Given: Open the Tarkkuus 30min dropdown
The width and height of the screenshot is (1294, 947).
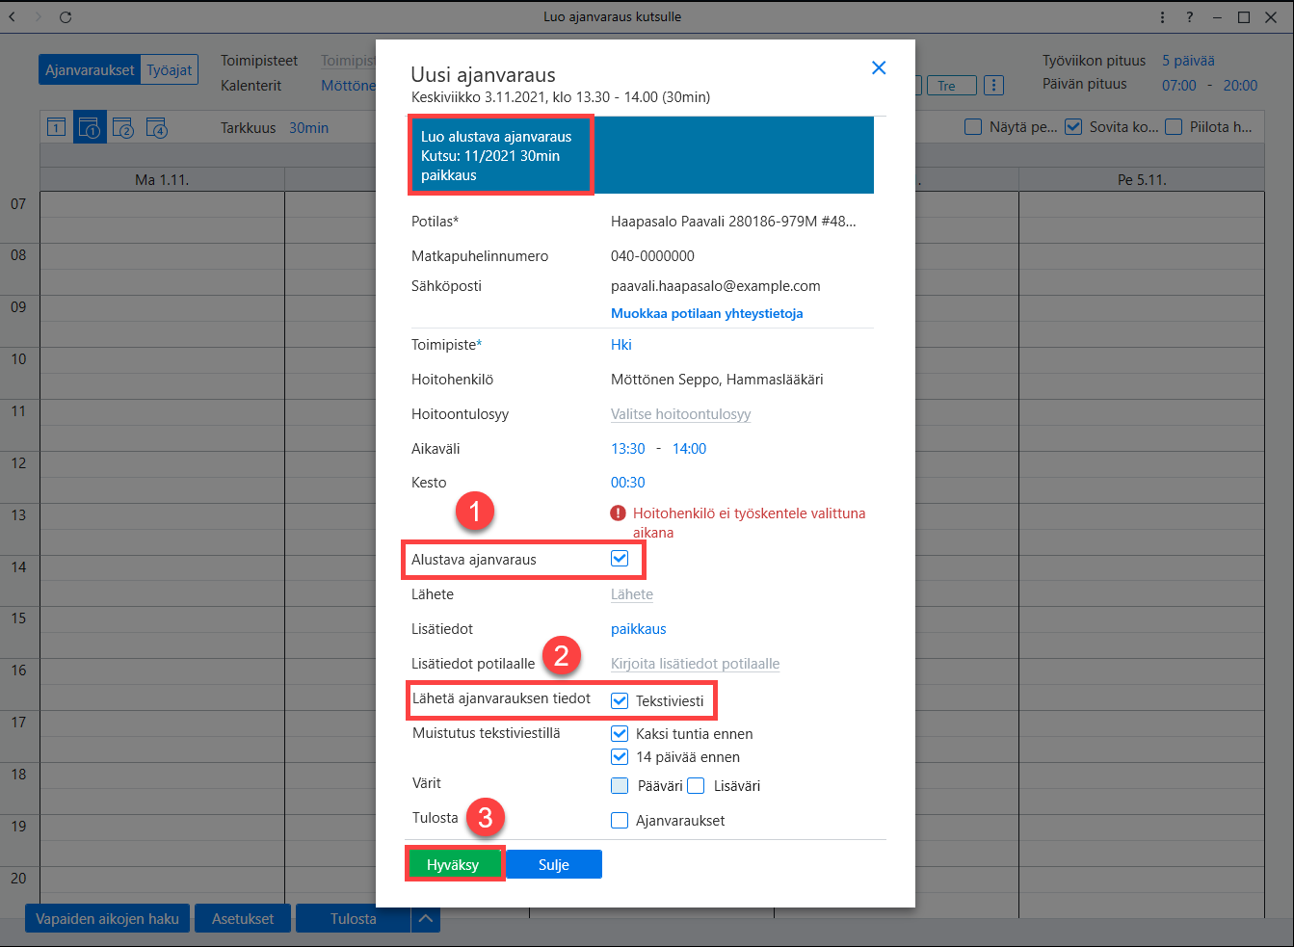Looking at the screenshot, I should click(x=308, y=127).
